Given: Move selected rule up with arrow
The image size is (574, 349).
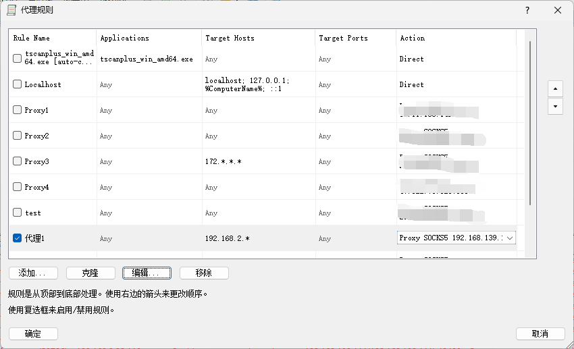Looking at the screenshot, I should (555, 88).
